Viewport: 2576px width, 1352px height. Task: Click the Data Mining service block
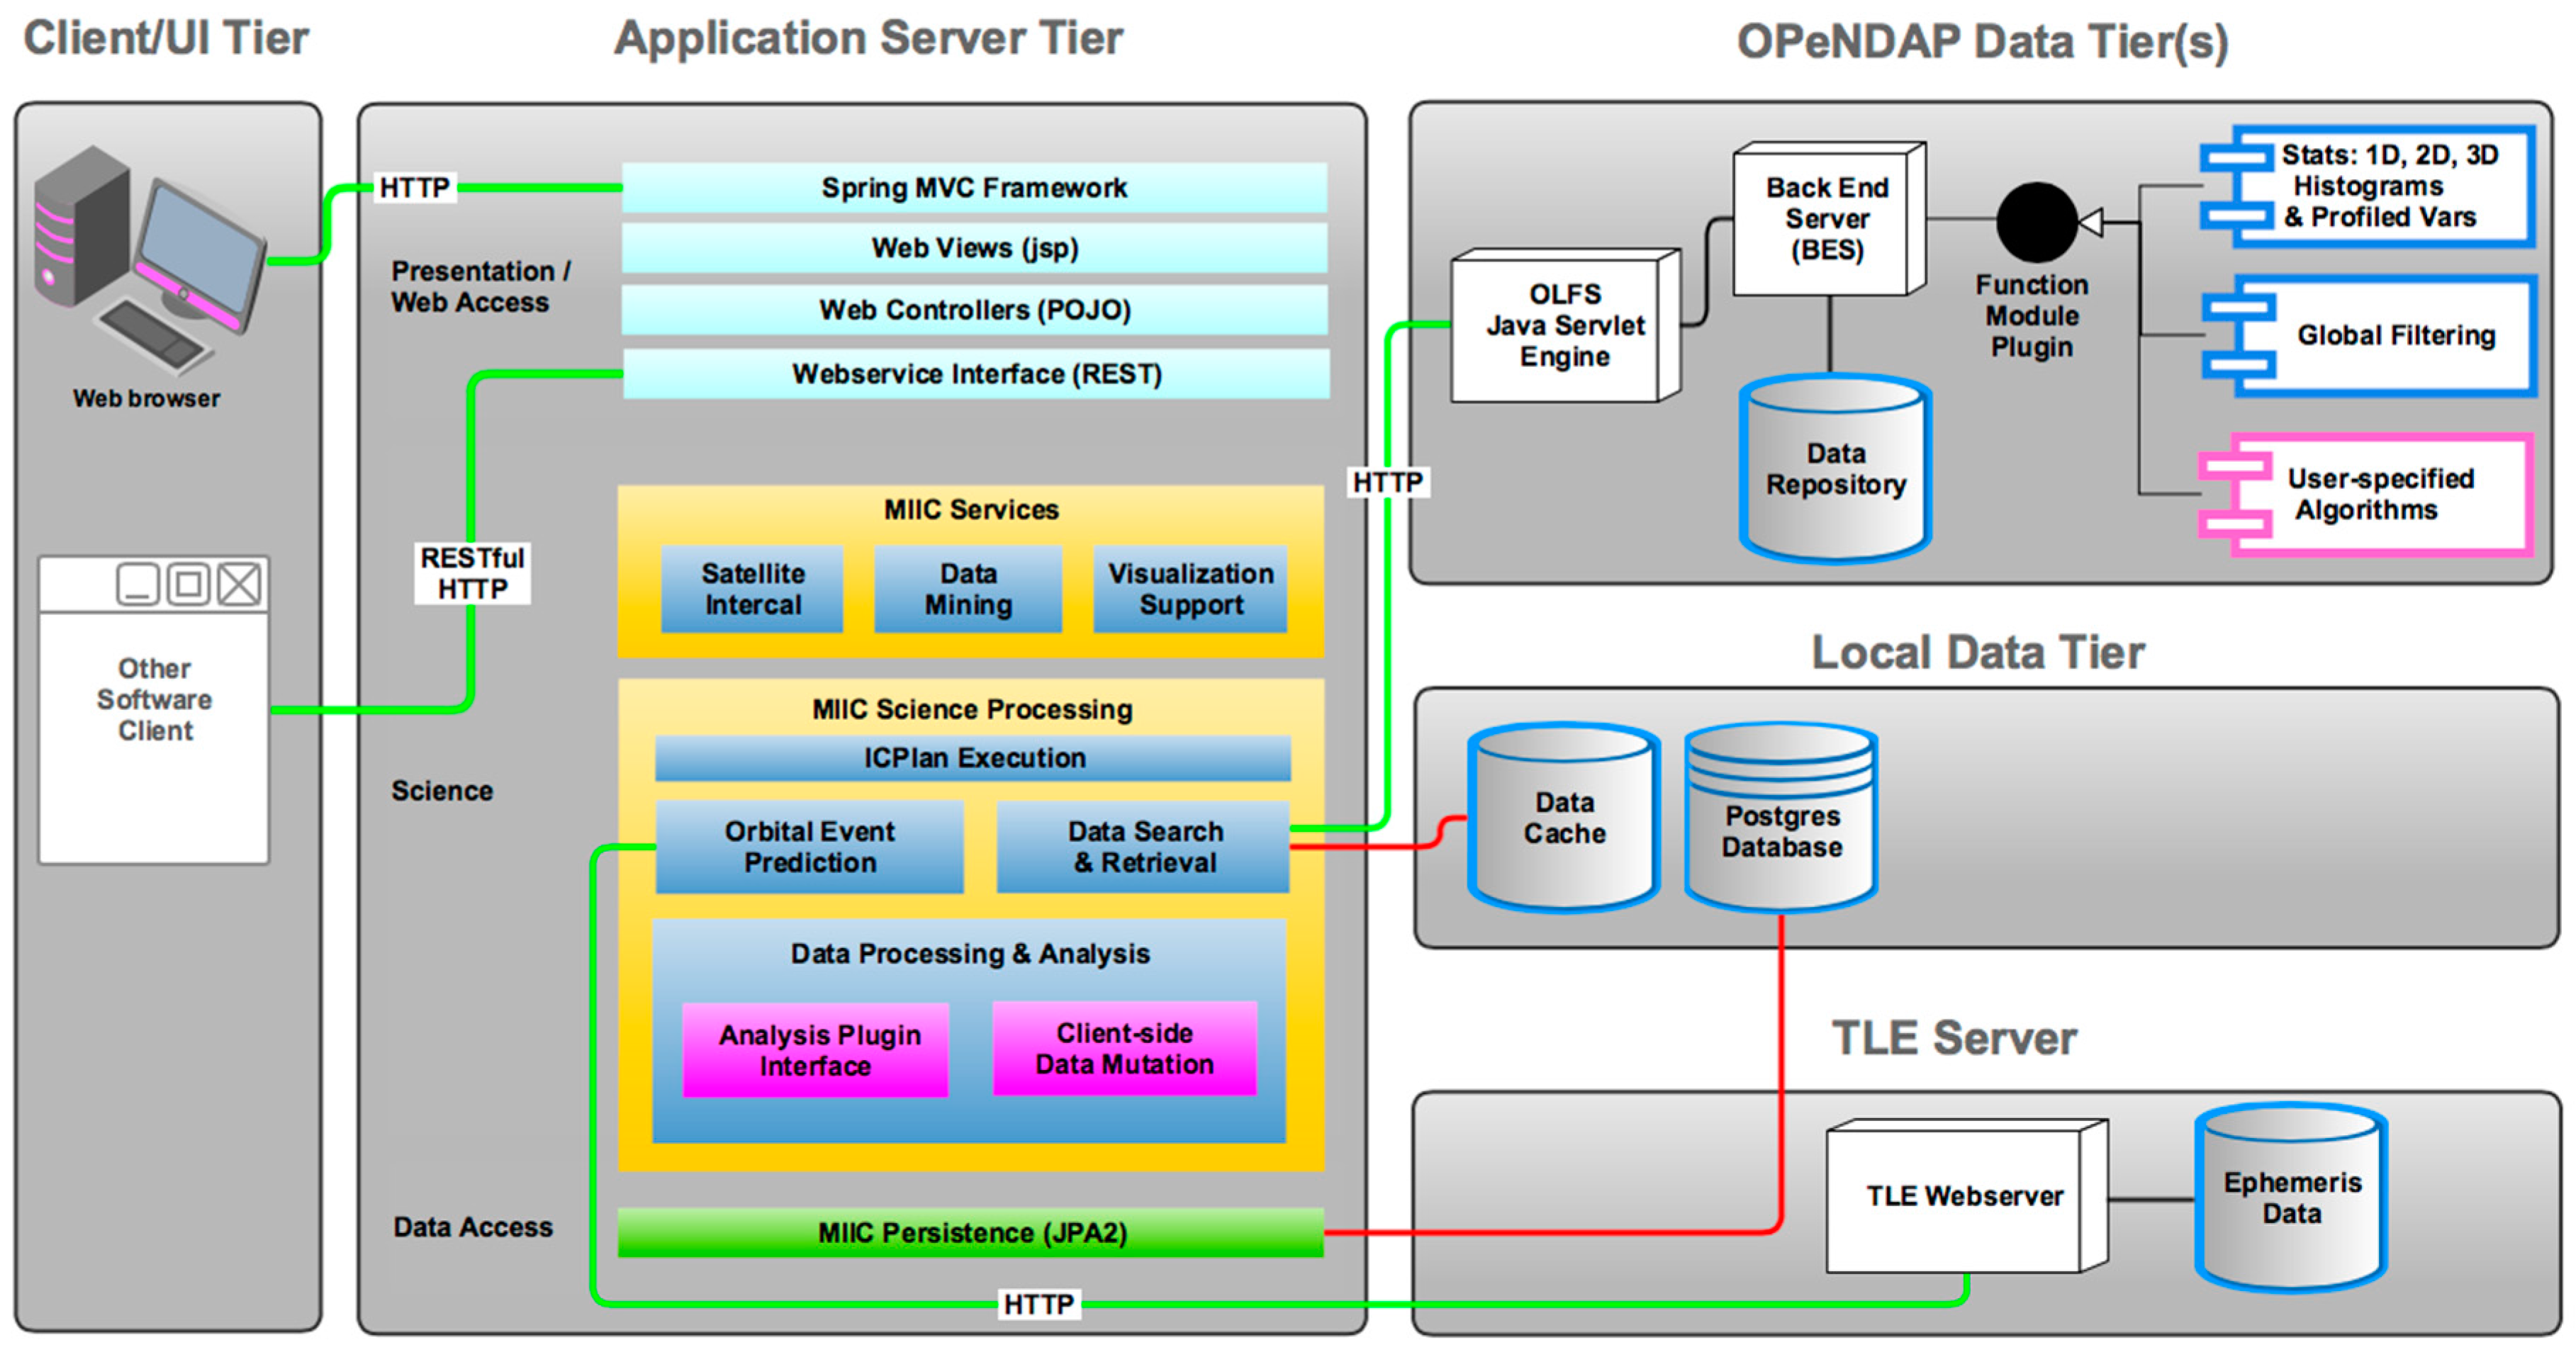(x=968, y=590)
